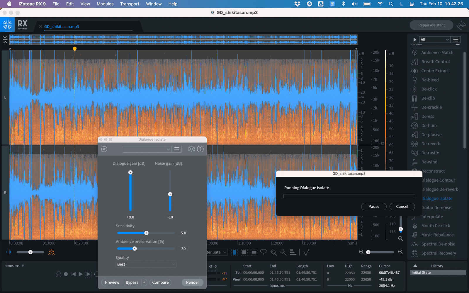Open the Breath Control module
Image resolution: width=469 pixels, height=293 pixels.
point(431,62)
